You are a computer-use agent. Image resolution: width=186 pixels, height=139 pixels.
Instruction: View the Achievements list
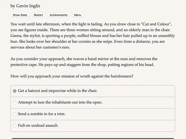point(58,15)
